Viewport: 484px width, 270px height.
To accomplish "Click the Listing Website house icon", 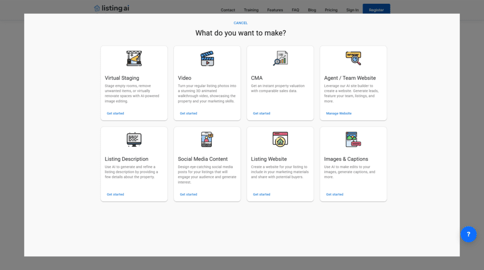I will [x=280, y=139].
